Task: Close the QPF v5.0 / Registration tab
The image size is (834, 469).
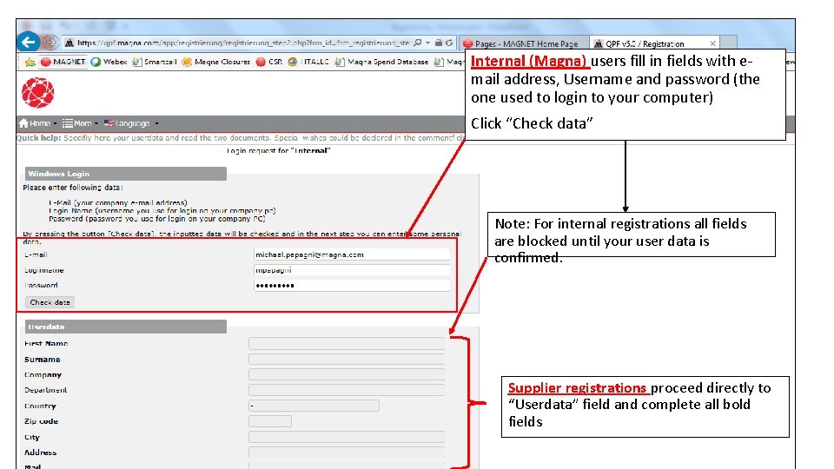Action: click(x=712, y=43)
